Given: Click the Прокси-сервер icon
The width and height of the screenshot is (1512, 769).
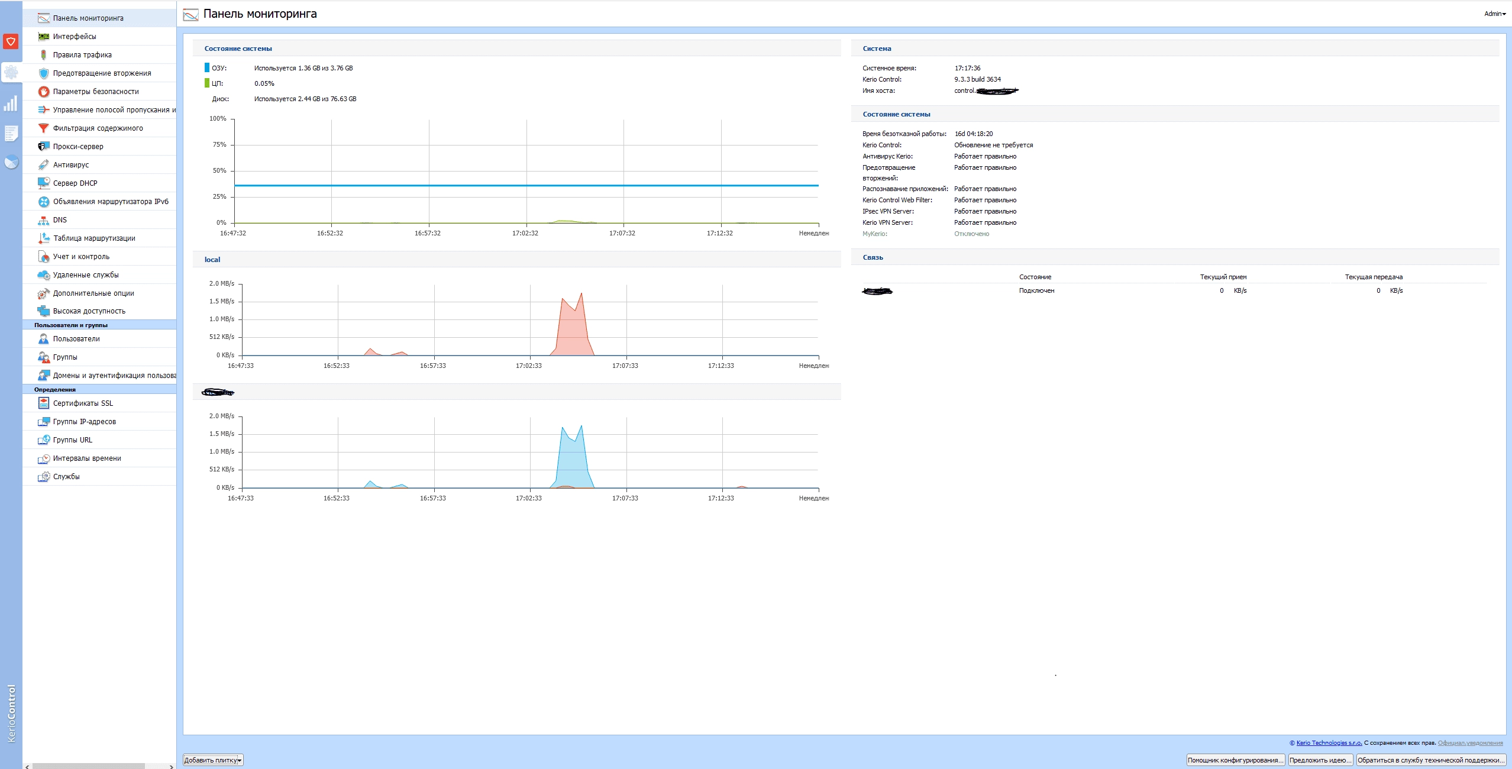Looking at the screenshot, I should click(x=44, y=147).
